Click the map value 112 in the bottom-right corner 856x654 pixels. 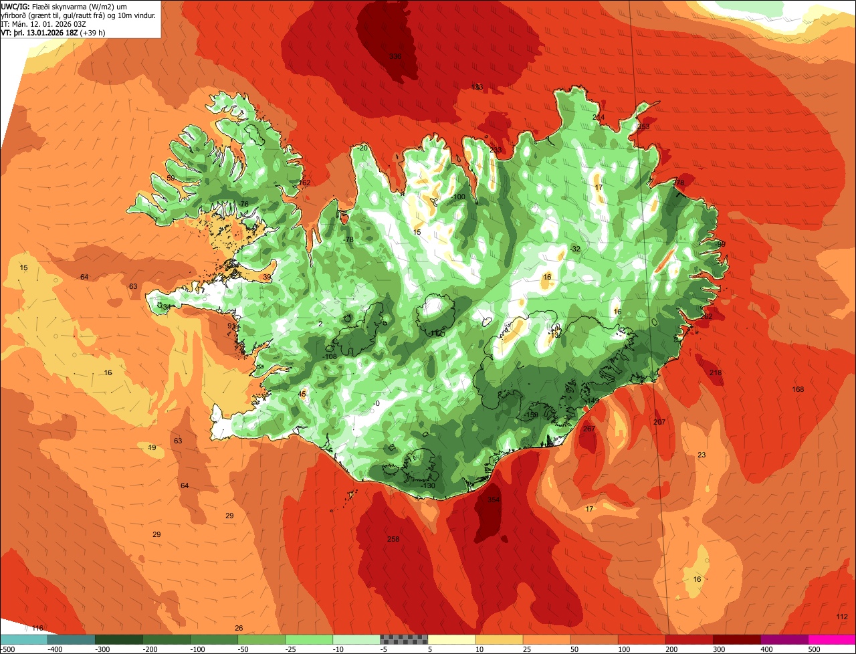842,617
